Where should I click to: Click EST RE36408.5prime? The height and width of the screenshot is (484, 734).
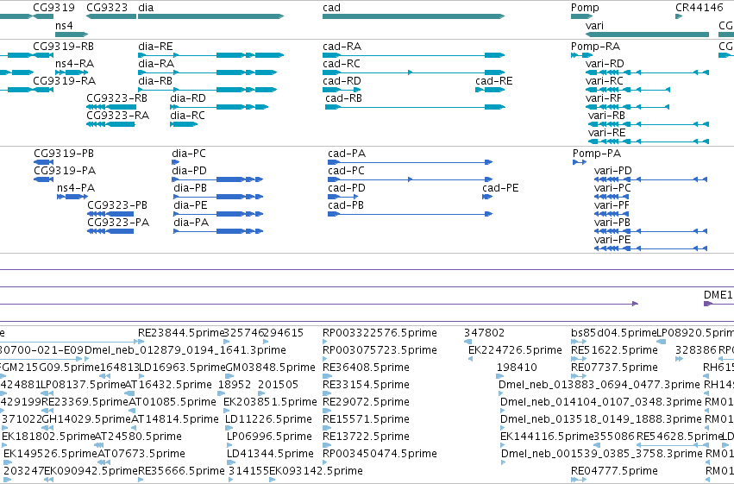(x=366, y=368)
